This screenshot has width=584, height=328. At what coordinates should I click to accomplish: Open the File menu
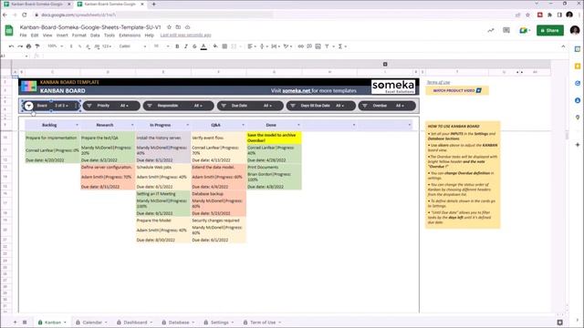[x=23, y=36]
